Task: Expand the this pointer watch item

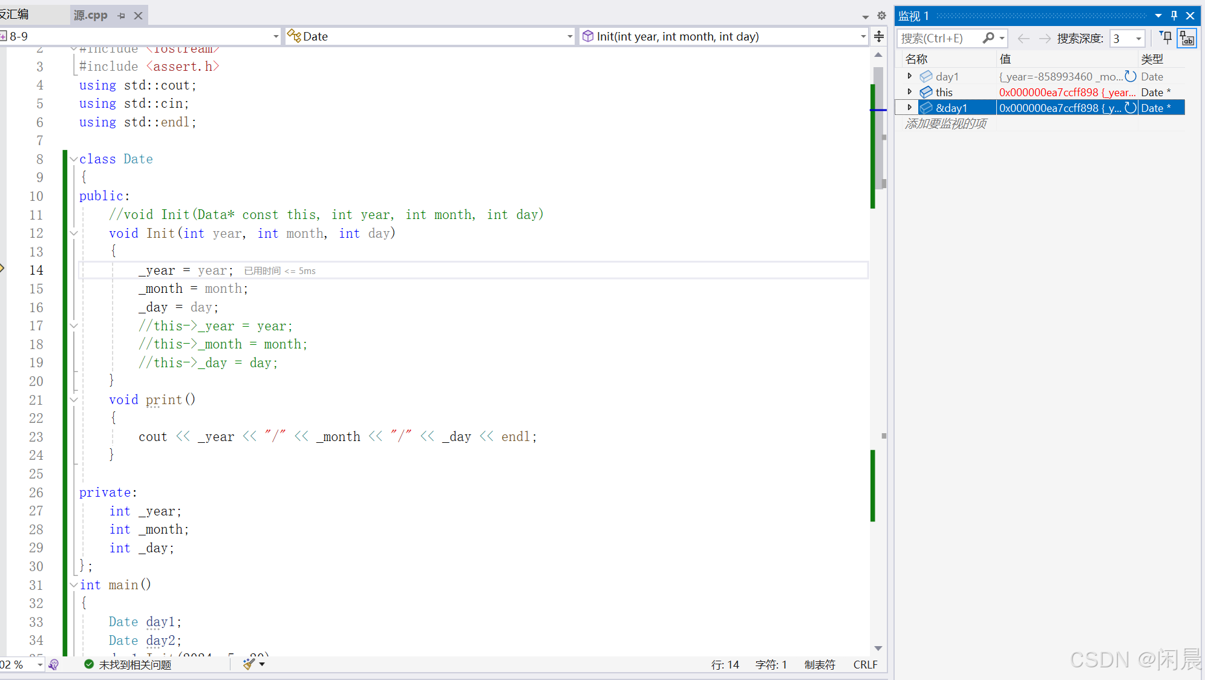Action: coord(909,92)
